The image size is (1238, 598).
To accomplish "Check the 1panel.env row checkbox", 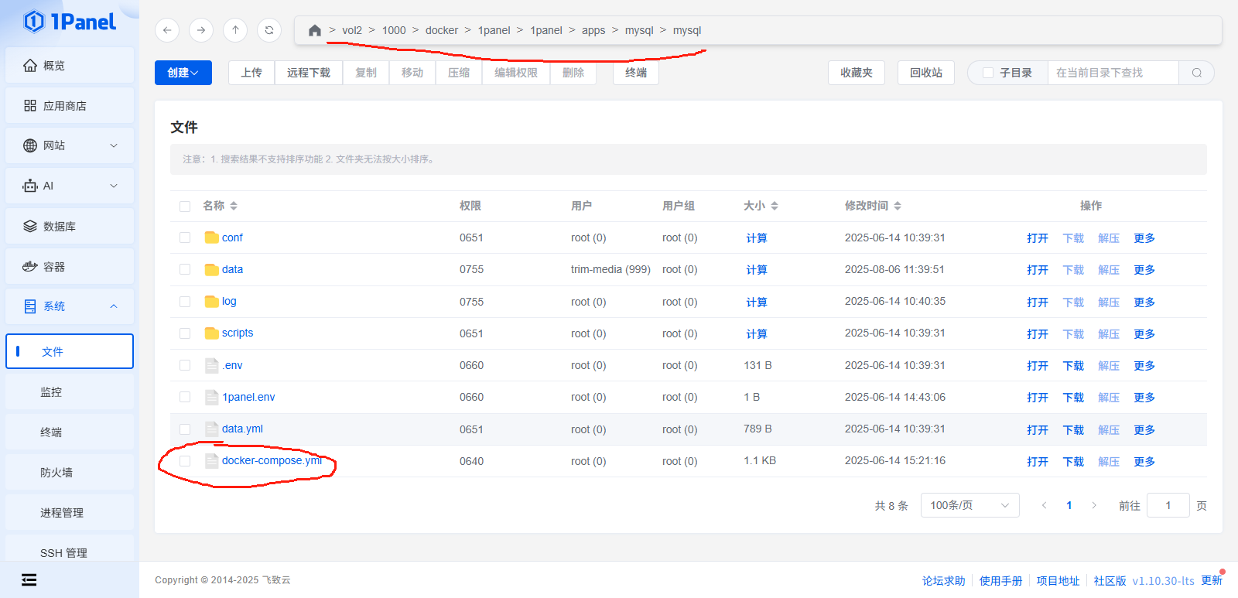I will click(x=185, y=397).
